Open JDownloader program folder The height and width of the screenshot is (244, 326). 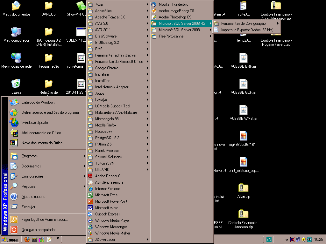tap(118, 240)
